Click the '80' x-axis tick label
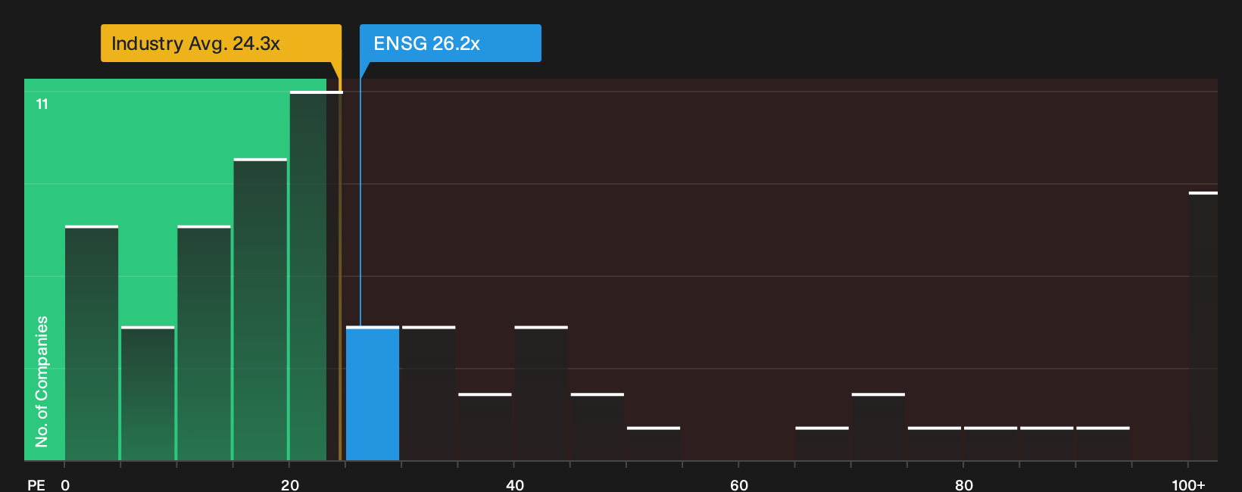1242x492 pixels. 964,485
